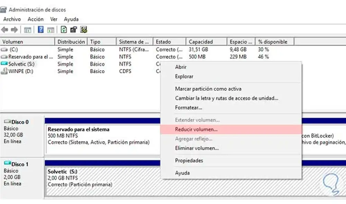Viewport: 346px width, 204px height.
Task: Click the refresh disks toolbar icon
Action: coord(64,29)
